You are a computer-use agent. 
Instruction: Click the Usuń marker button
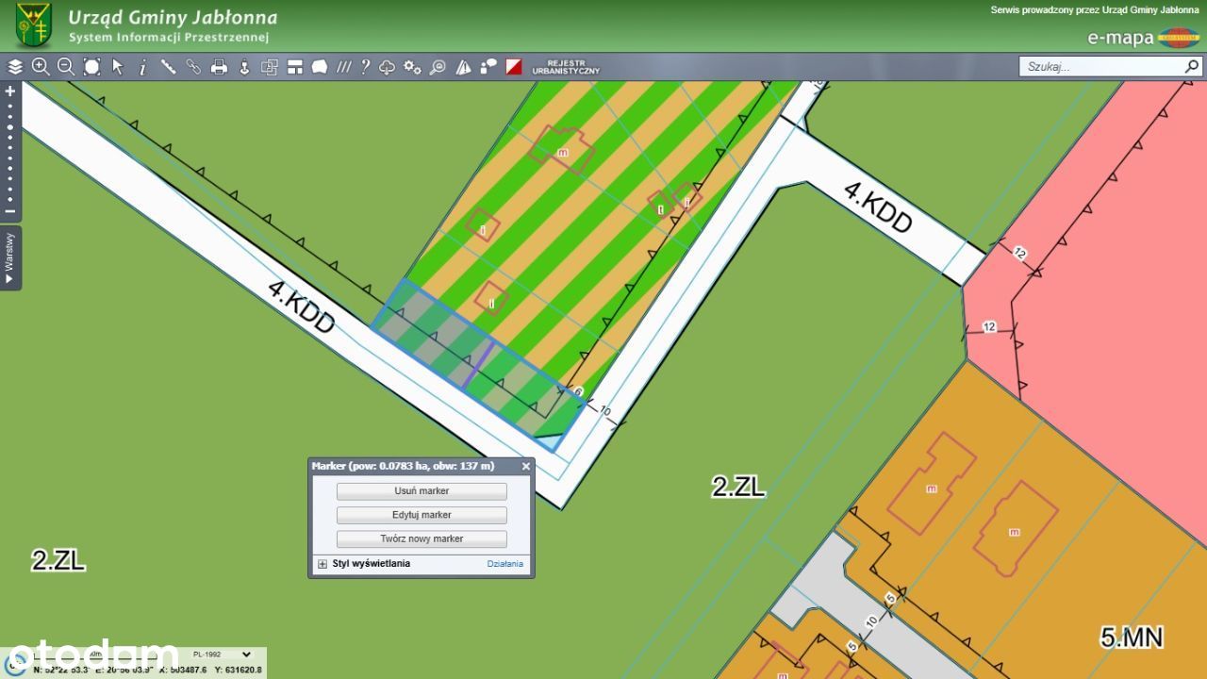422,491
